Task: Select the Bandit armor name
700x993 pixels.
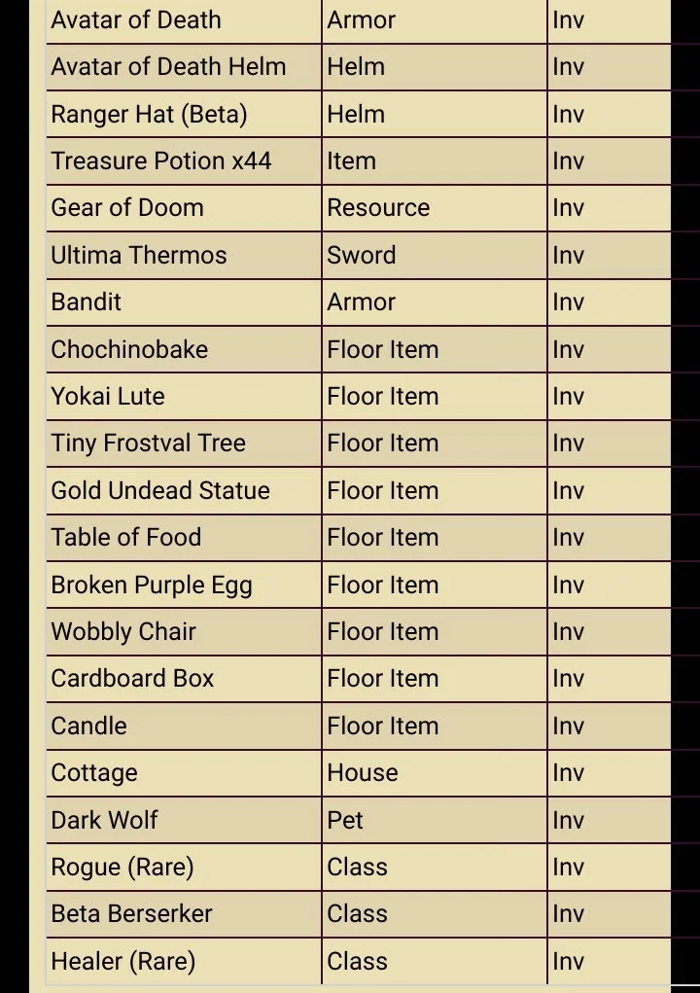Action: click(x=86, y=302)
